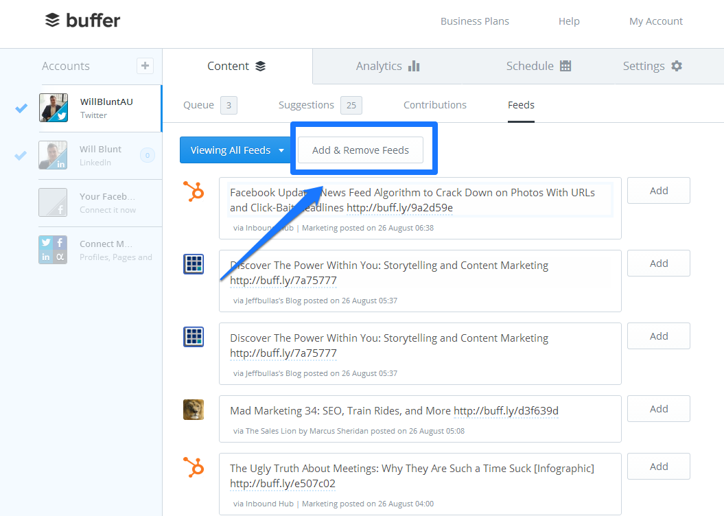Click HubSpot icon beside Ugly Truth post

(x=194, y=467)
